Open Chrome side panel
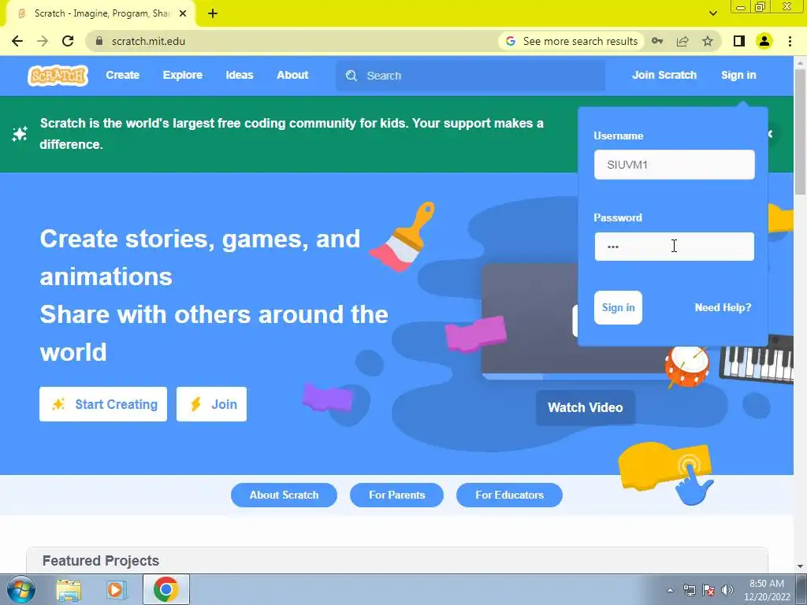 tap(739, 41)
